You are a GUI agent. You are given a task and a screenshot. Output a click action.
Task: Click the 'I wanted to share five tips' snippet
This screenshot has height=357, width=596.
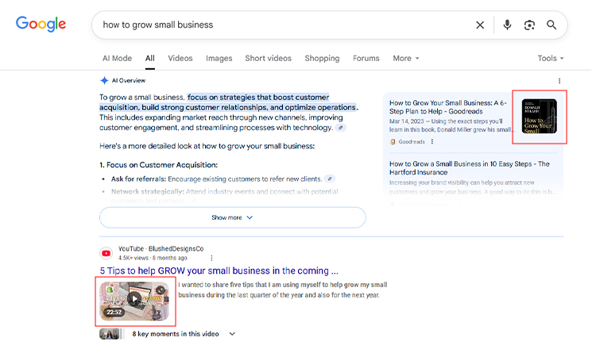(x=282, y=290)
